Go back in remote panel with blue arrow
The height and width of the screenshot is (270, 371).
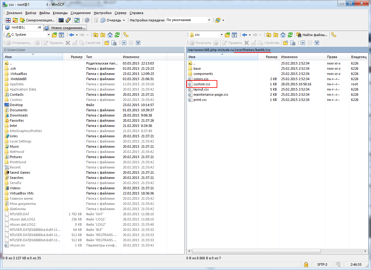click(x=244, y=35)
